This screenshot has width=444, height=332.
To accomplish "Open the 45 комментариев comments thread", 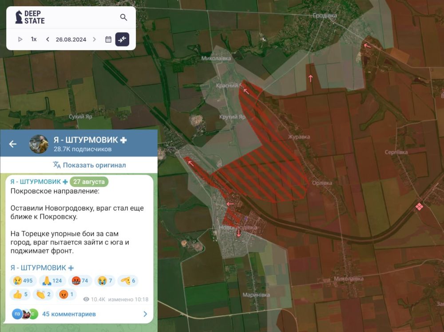I will 69,314.
